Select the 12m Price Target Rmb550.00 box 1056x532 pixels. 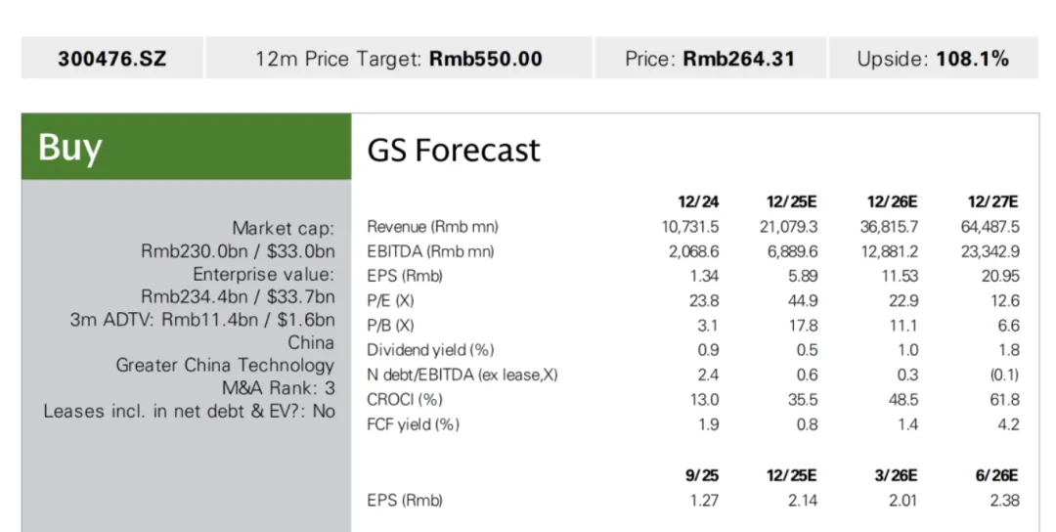coord(398,59)
